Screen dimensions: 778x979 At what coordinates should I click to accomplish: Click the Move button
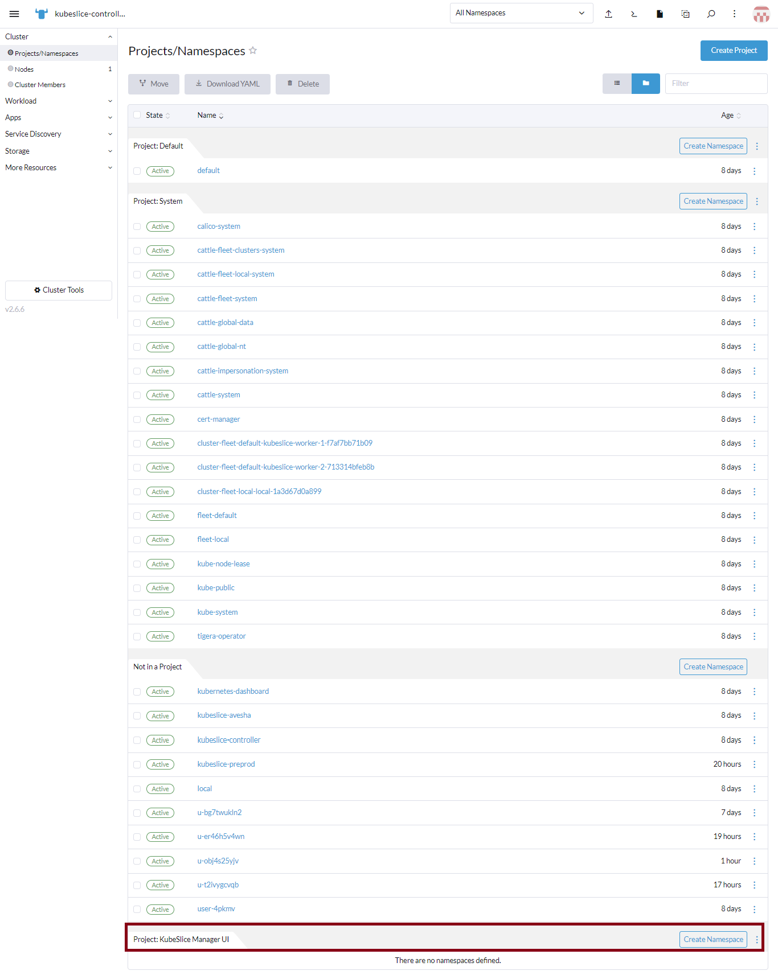[x=154, y=84]
